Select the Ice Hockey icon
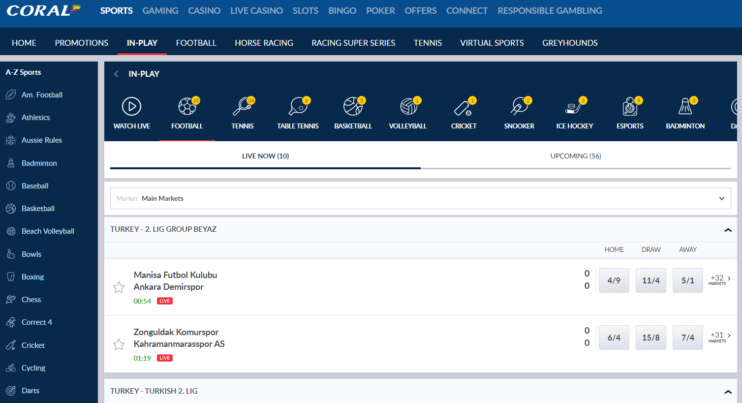The width and height of the screenshot is (742, 403). (x=574, y=106)
